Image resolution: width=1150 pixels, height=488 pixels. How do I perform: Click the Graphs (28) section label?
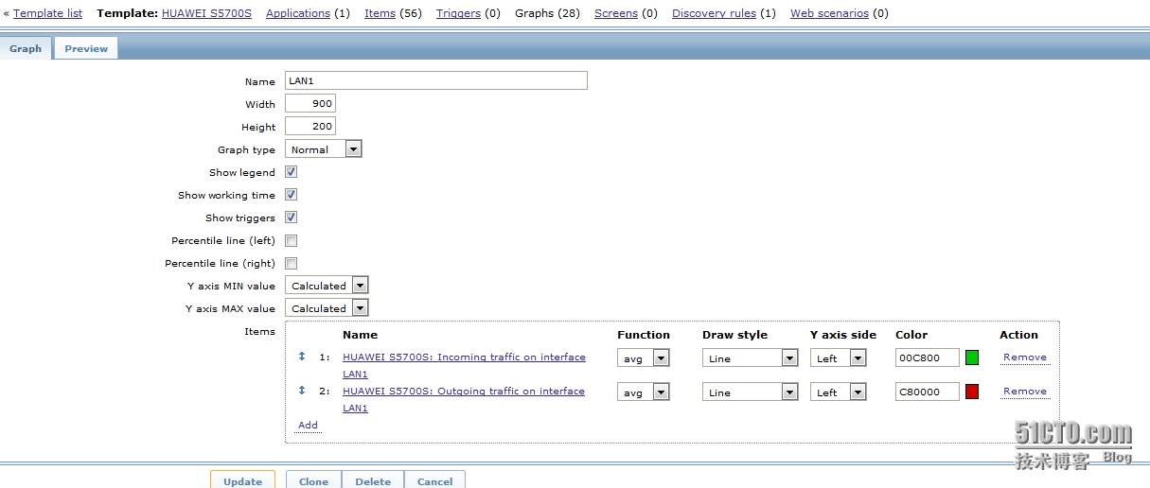(x=547, y=13)
